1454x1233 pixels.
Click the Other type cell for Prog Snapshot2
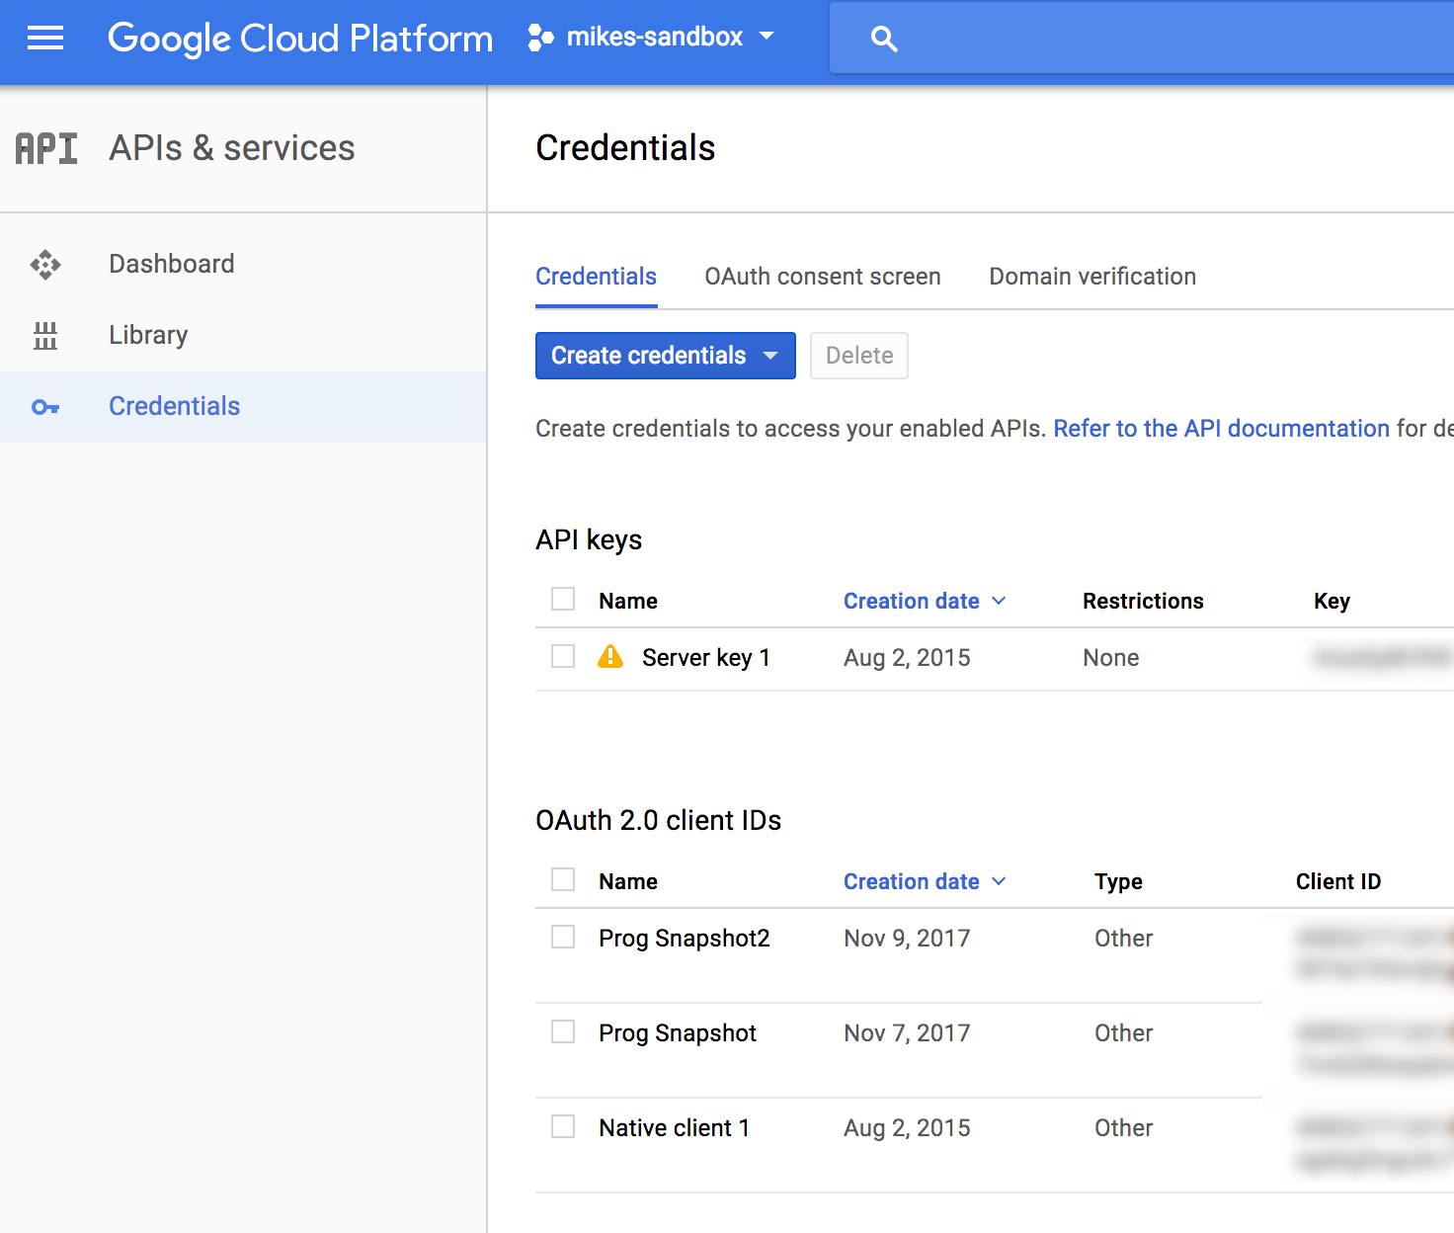(1123, 939)
